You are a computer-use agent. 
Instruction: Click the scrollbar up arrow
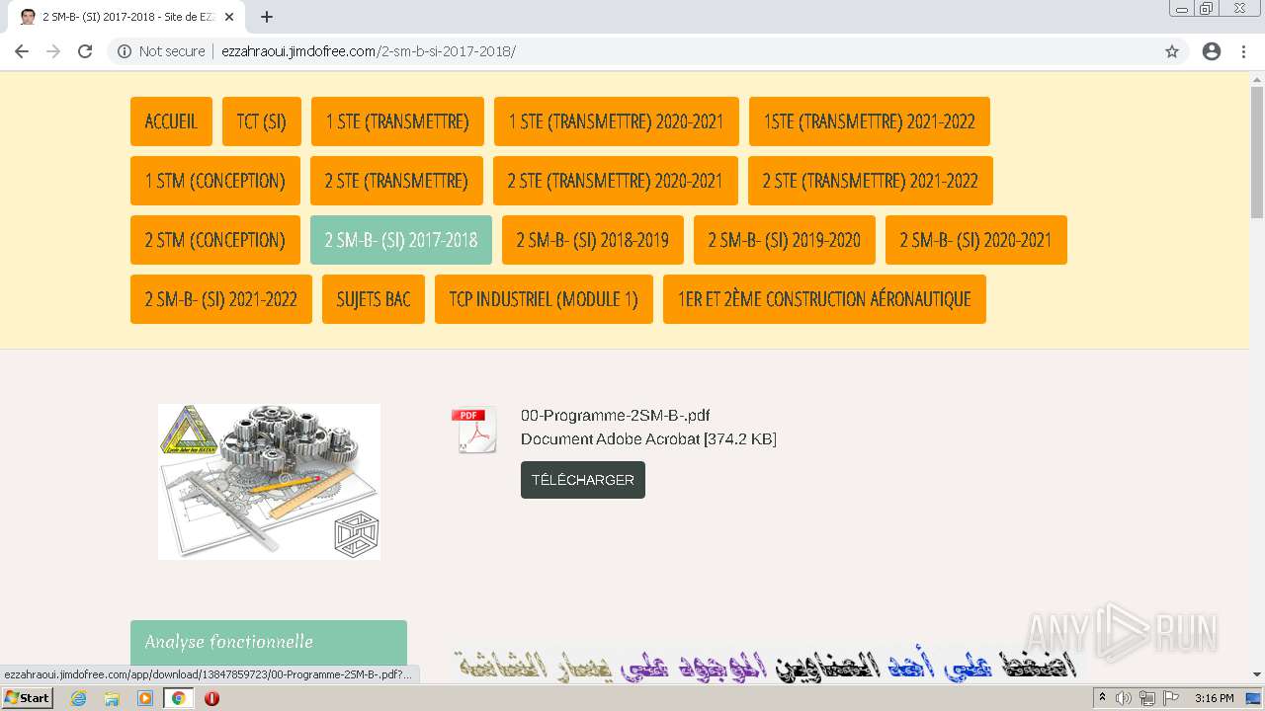click(x=1257, y=78)
